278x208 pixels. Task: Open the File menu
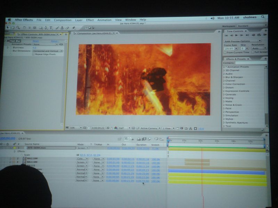(x=39, y=20)
